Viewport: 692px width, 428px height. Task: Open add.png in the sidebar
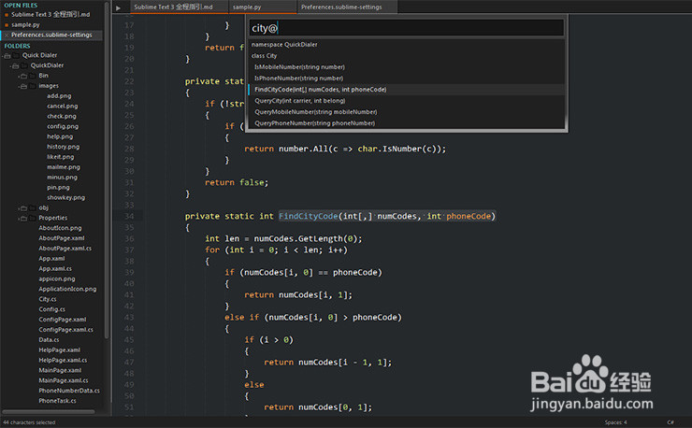coord(59,95)
